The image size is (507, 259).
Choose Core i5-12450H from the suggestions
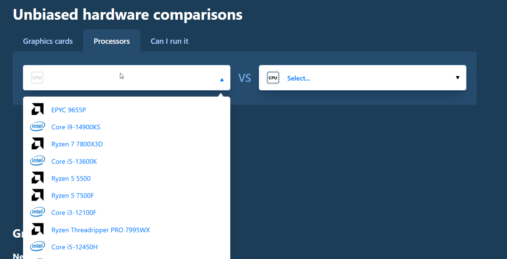click(x=74, y=247)
